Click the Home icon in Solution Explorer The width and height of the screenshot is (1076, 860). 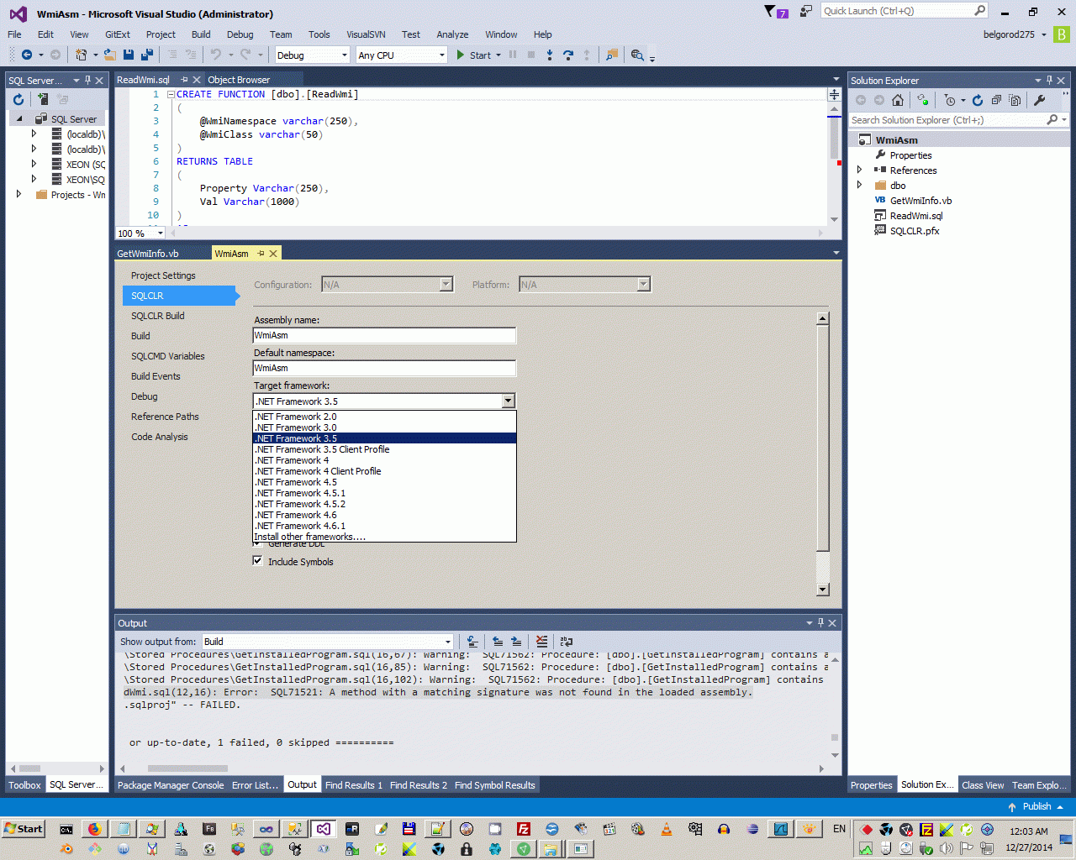point(898,100)
